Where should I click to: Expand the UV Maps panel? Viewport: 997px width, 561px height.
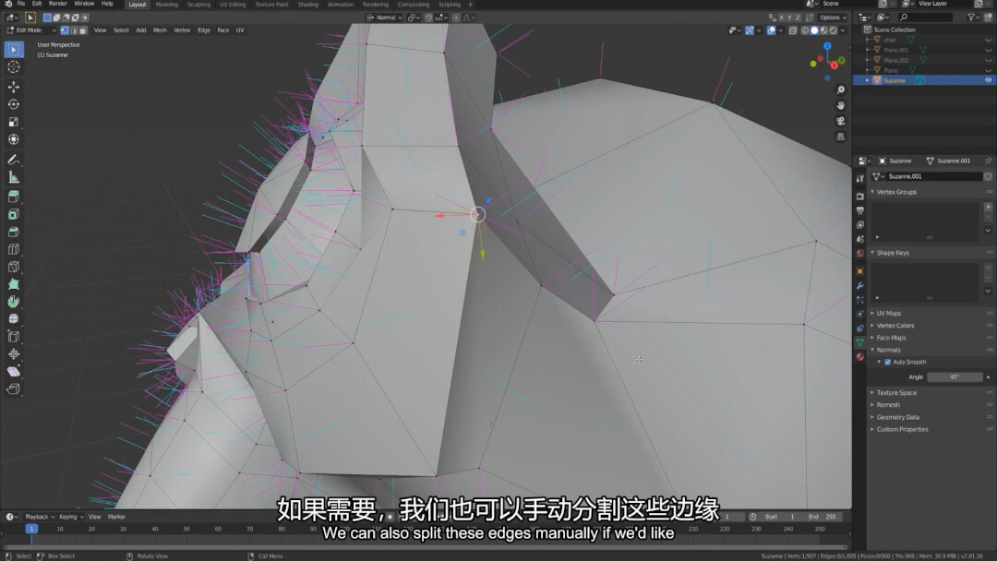pos(888,313)
